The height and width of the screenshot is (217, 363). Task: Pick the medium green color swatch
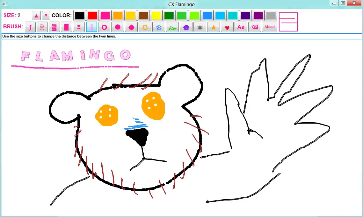click(182, 16)
